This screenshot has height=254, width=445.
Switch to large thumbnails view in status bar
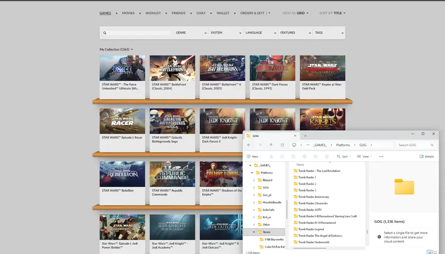435,252
